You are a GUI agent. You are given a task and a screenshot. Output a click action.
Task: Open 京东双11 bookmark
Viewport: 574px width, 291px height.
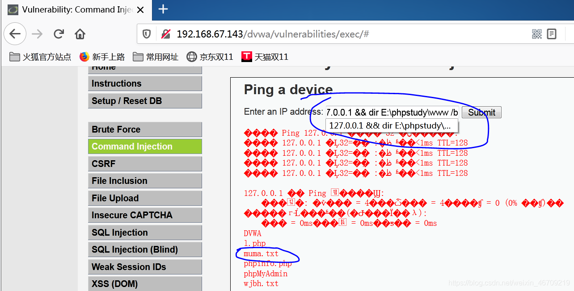(210, 57)
